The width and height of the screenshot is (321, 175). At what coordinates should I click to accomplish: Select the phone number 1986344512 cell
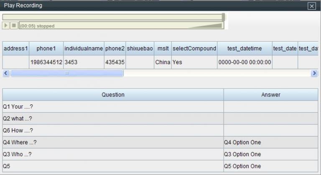click(x=46, y=62)
